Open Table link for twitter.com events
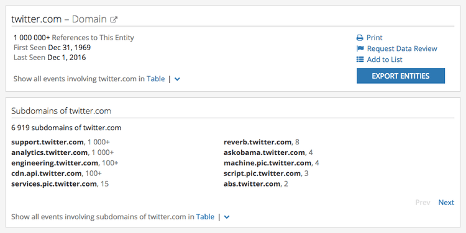The height and width of the screenshot is (233, 466). 156,79
